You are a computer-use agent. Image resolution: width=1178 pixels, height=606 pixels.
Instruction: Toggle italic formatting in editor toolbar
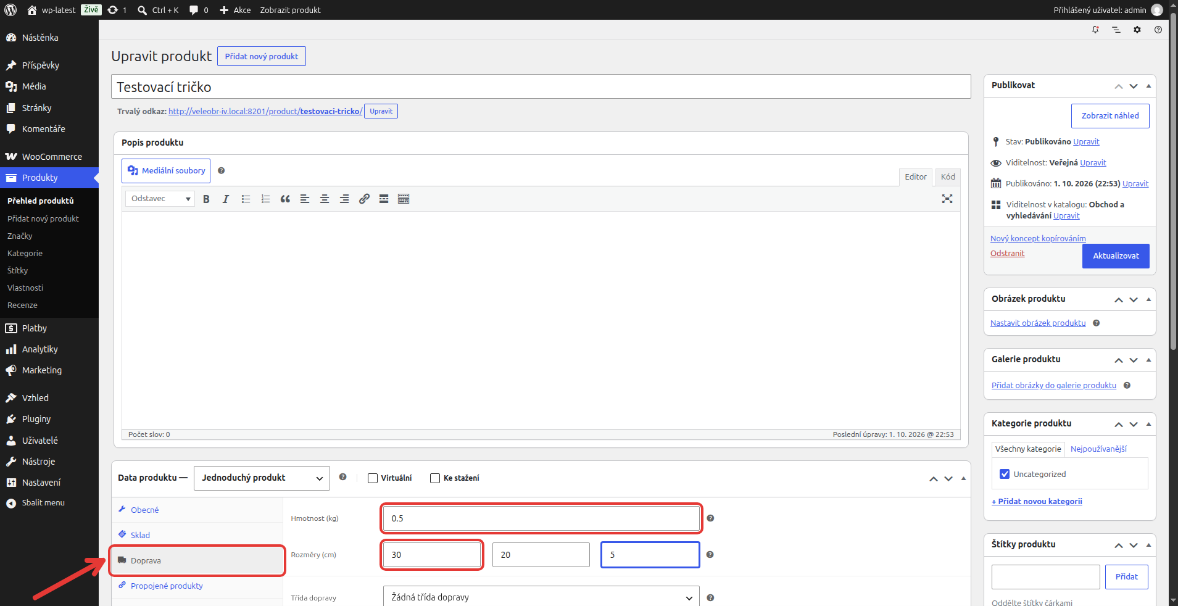click(x=226, y=199)
